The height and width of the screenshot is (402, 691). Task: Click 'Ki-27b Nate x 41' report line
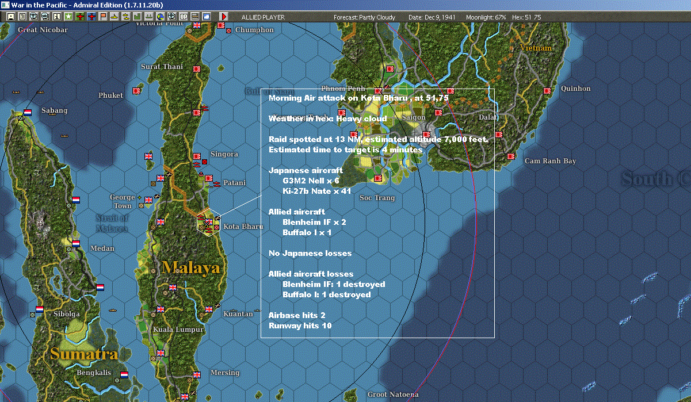click(316, 191)
